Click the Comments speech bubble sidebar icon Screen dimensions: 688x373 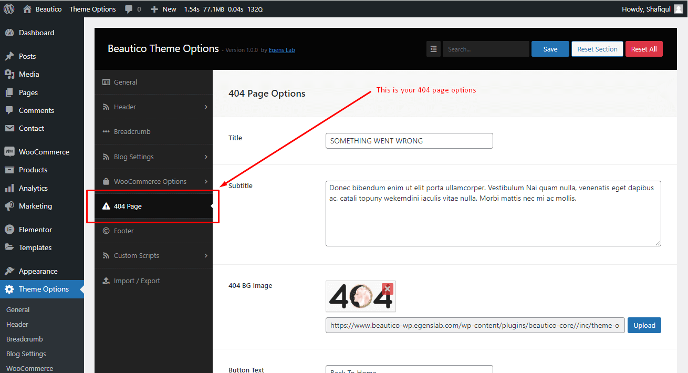click(x=9, y=110)
